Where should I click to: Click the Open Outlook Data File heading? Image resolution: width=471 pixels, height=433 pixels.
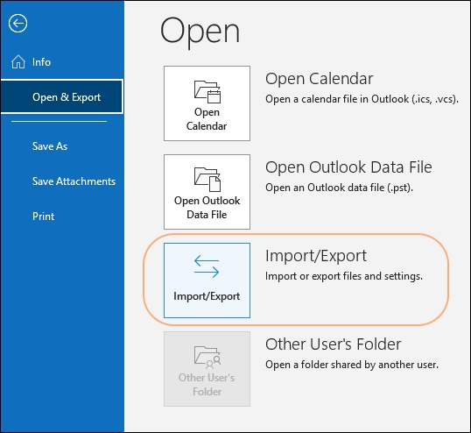click(348, 167)
